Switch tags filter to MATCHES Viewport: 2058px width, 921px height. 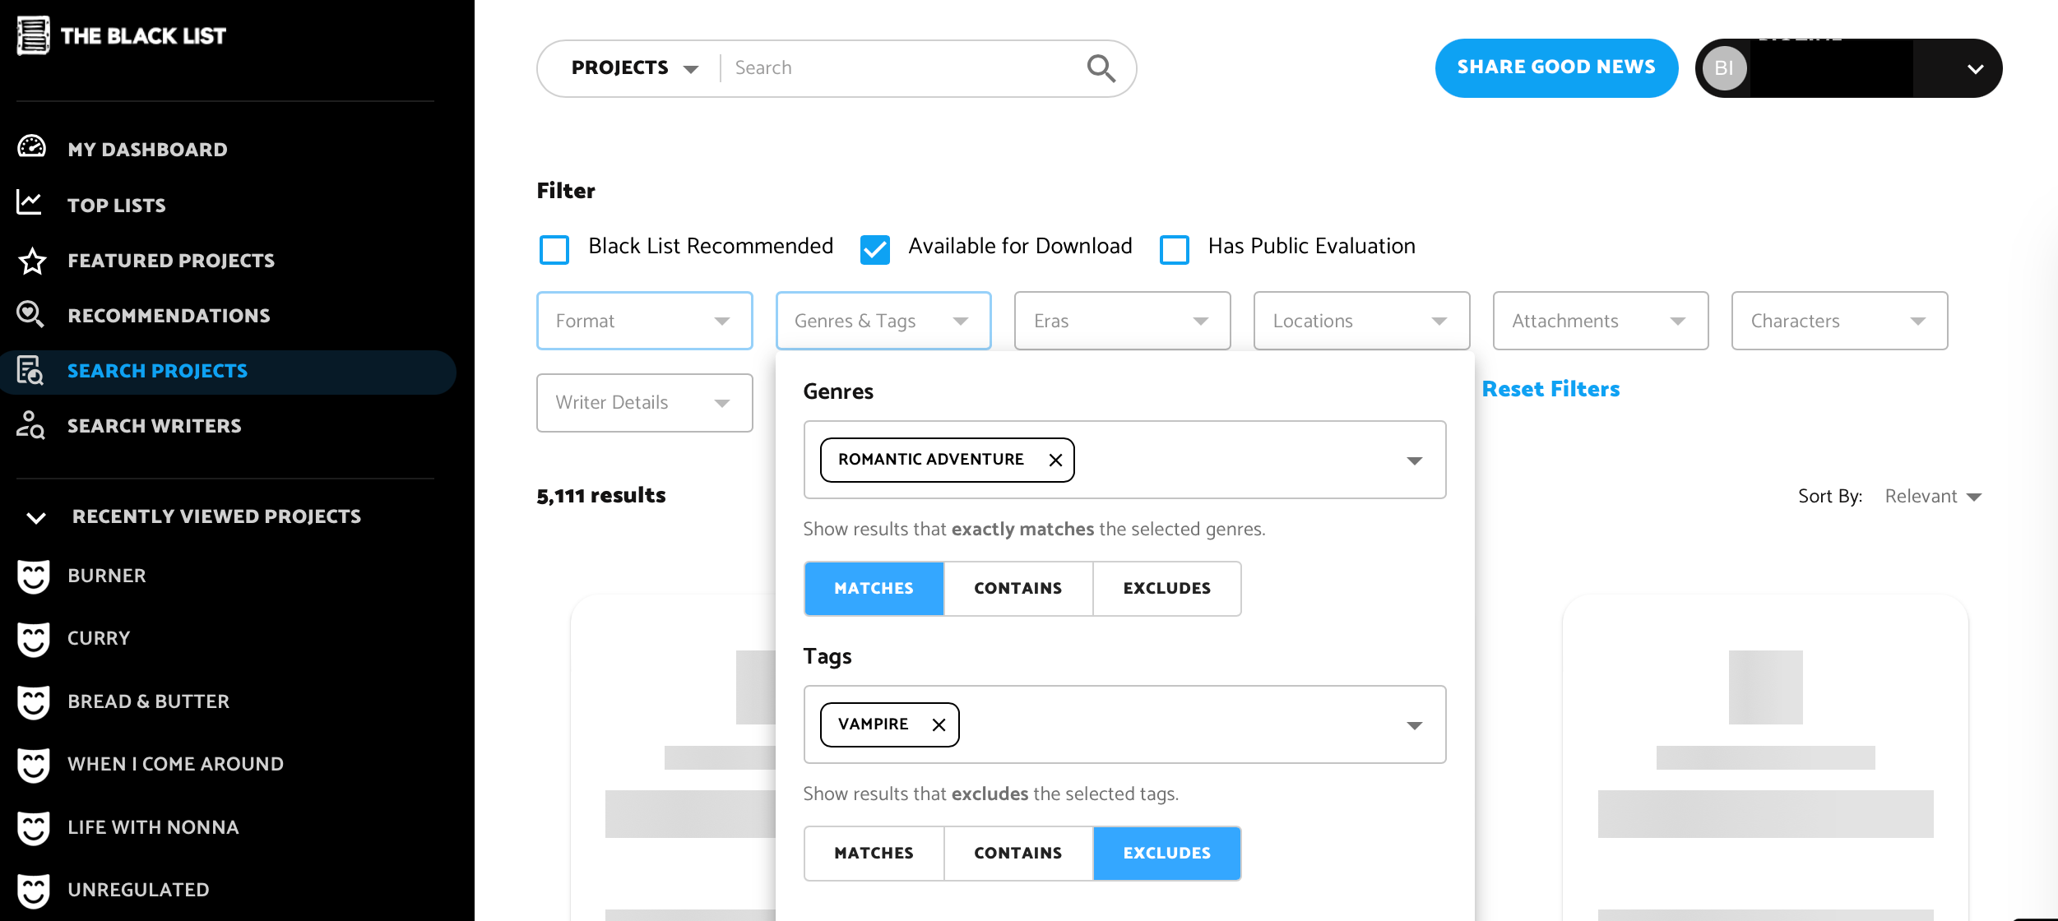874,854
